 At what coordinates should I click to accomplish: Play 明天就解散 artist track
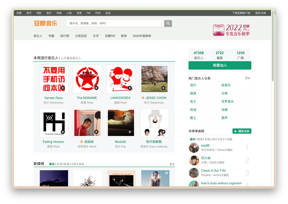pyautogui.click(x=163, y=132)
